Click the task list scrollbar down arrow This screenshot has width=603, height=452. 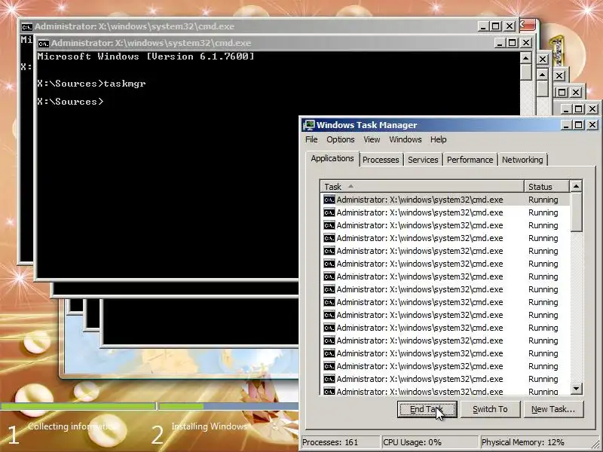point(576,389)
